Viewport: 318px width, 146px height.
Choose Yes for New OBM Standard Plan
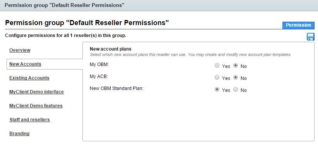(x=217, y=90)
